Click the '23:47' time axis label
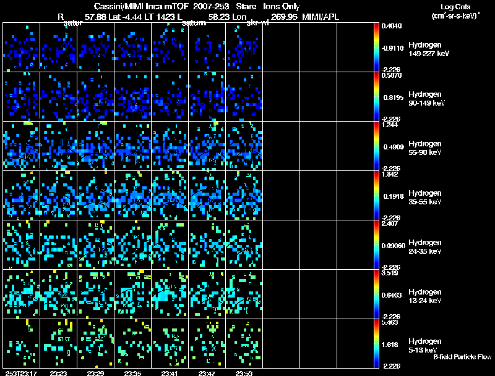The image size is (495, 376). 207,374
